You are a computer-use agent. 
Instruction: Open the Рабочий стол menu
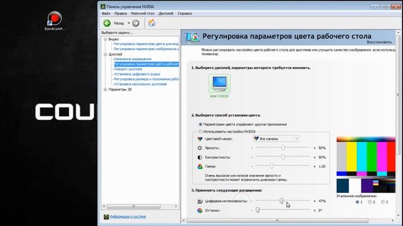click(143, 13)
